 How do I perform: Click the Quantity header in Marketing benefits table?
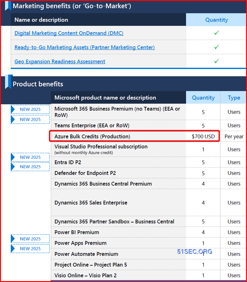(217, 20)
